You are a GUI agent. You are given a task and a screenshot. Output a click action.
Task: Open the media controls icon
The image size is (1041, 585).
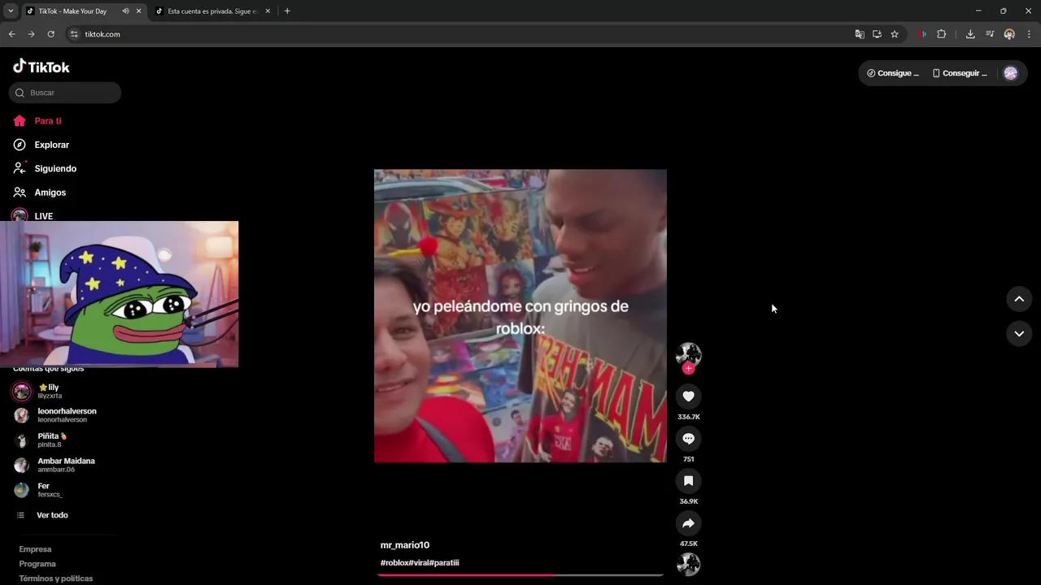[990, 34]
